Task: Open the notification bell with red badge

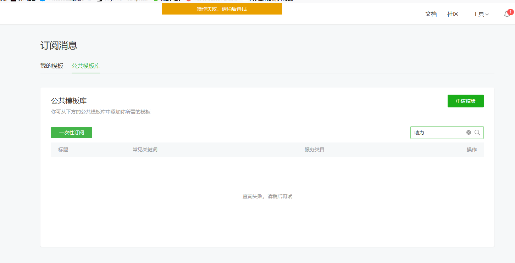Action: pos(508,14)
